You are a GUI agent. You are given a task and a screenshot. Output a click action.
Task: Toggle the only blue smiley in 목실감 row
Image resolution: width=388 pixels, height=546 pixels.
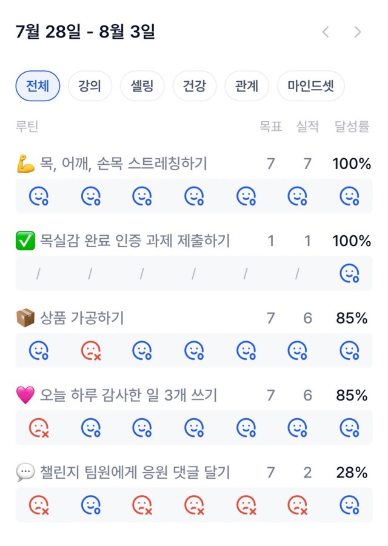349,273
